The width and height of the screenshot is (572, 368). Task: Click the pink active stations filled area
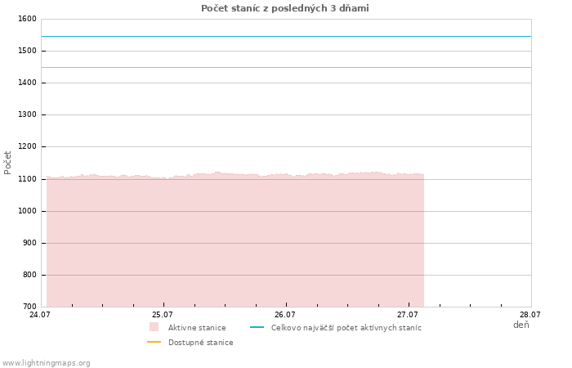coord(235,241)
